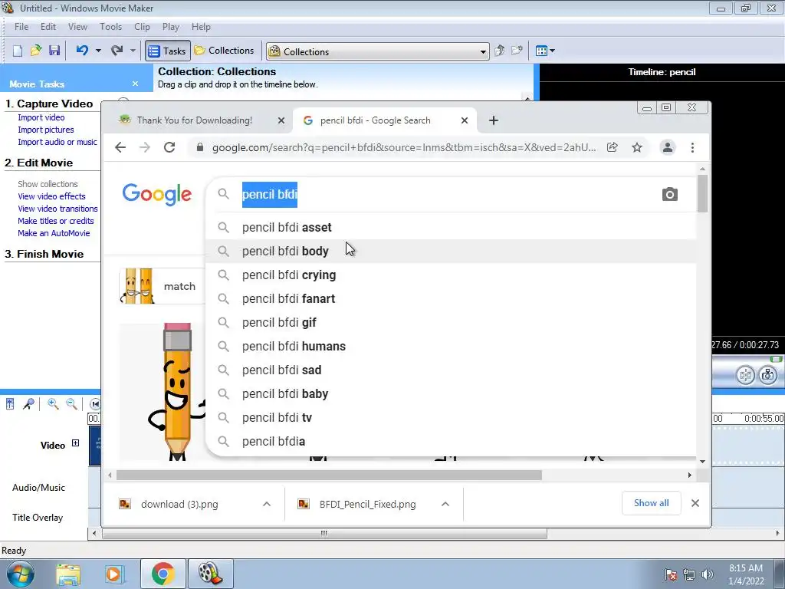
Task: Click the New Collection Folder icon
Action: pyautogui.click(x=517, y=51)
